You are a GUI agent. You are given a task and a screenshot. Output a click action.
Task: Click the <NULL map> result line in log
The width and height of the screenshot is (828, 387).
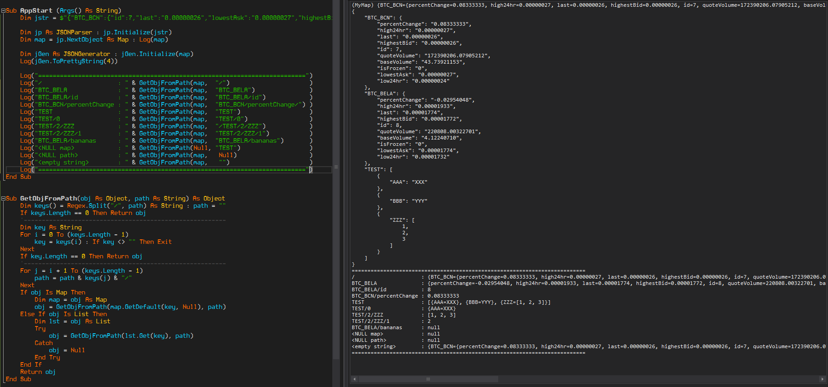tap(367, 334)
